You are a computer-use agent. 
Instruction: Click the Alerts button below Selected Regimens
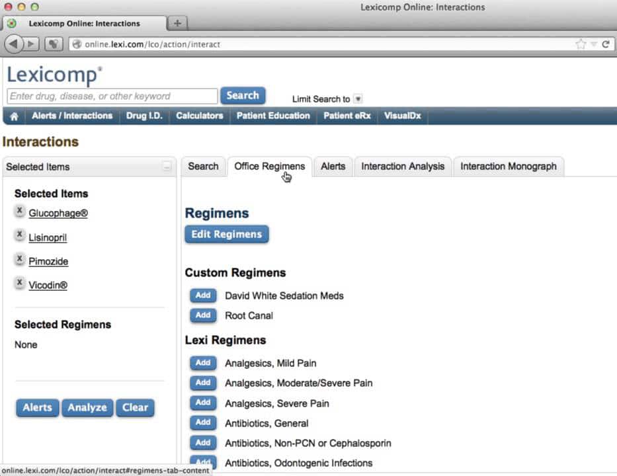38,407
